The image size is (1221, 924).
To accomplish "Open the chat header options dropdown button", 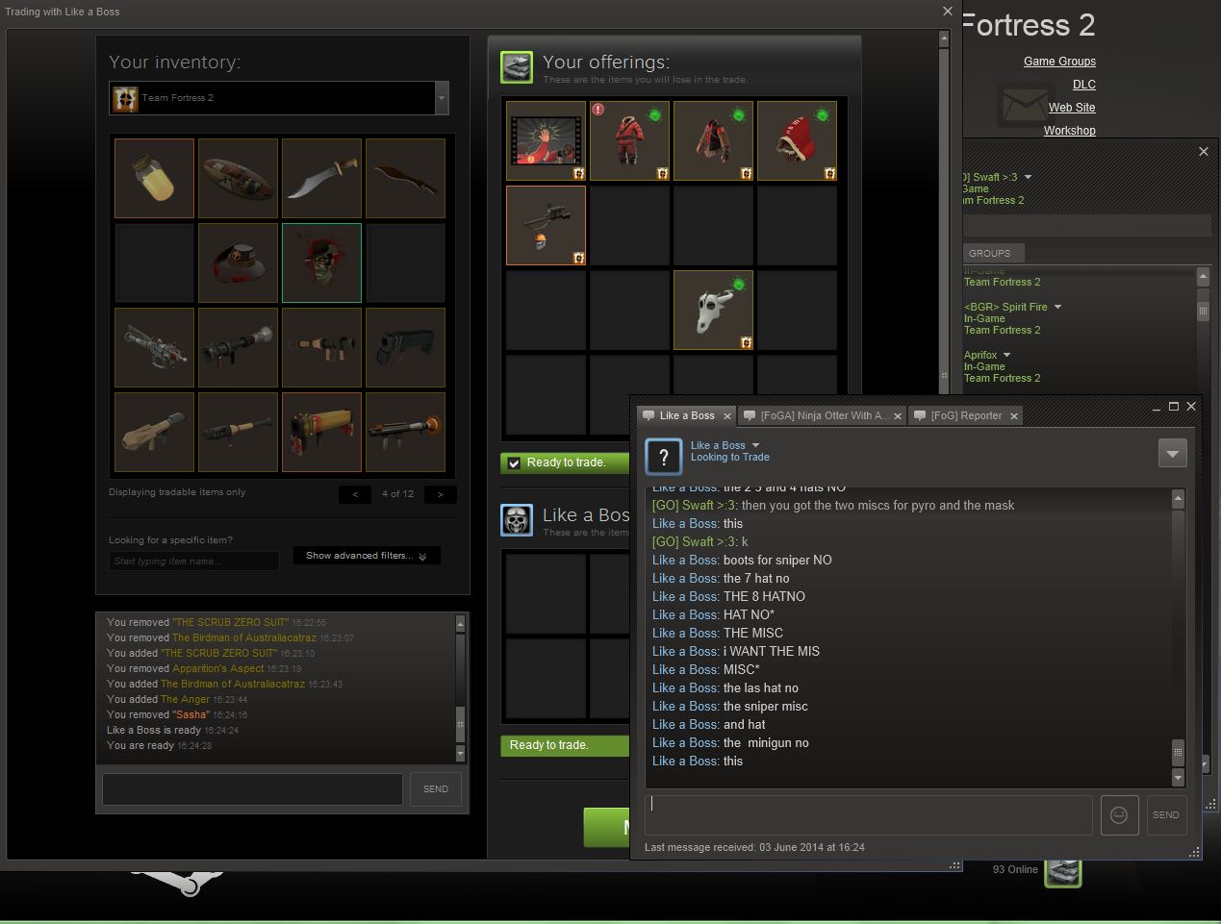I will [1172, 453].
